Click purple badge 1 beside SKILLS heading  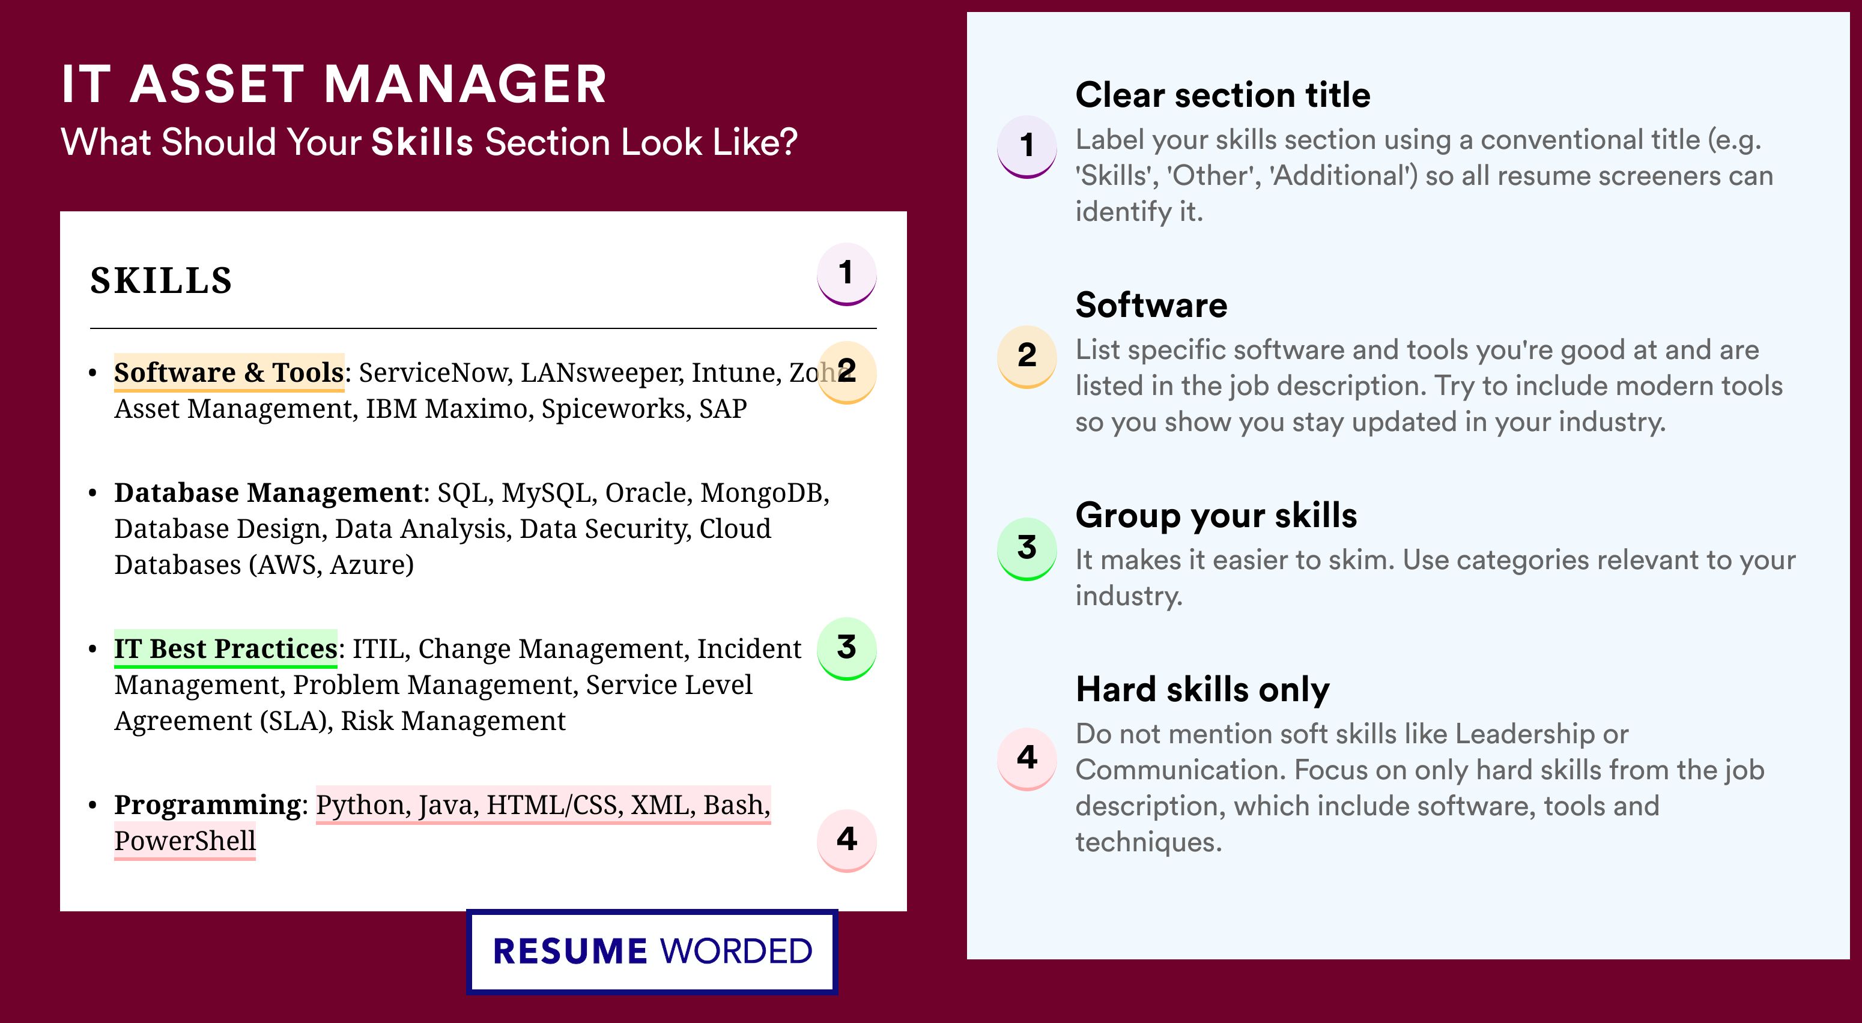tap(846, 274)
